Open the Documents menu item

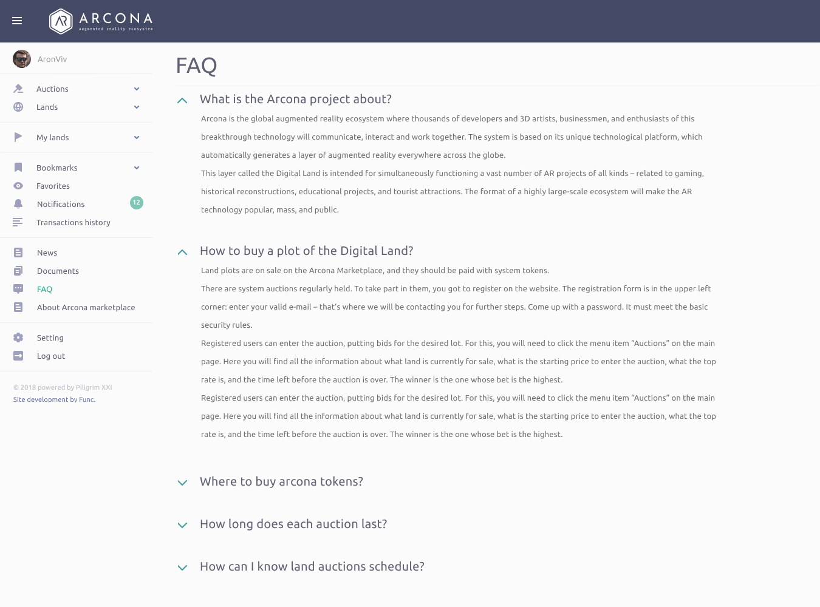tap(58, 271)
